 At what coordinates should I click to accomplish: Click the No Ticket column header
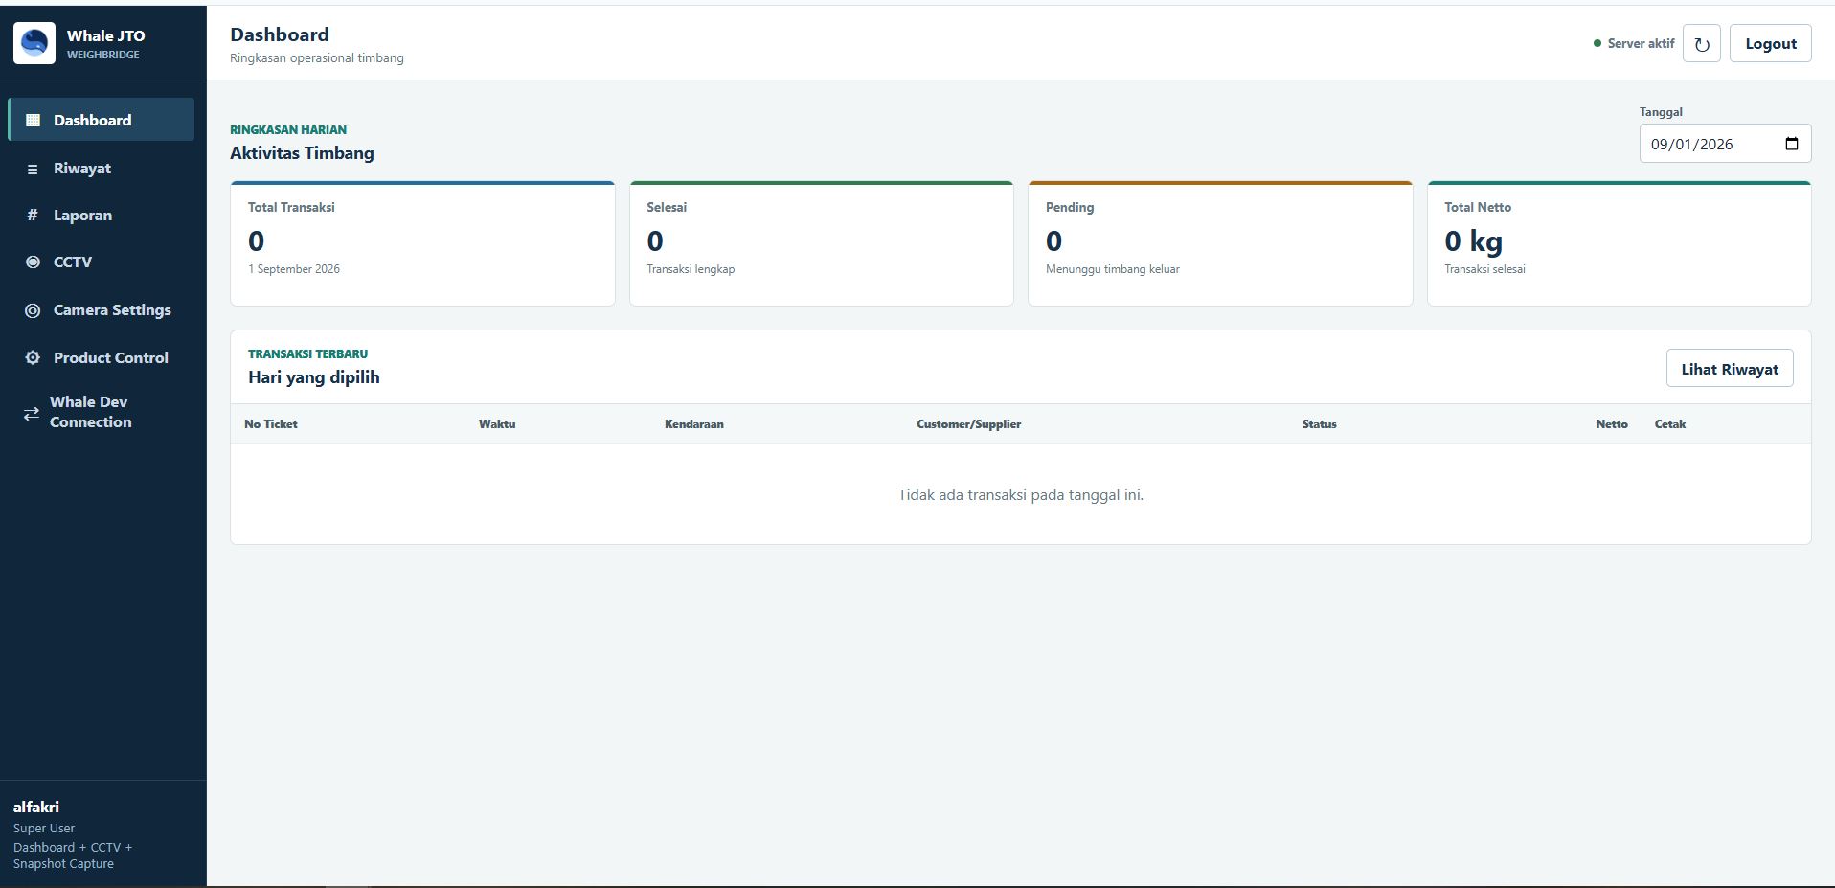(271, 423)
